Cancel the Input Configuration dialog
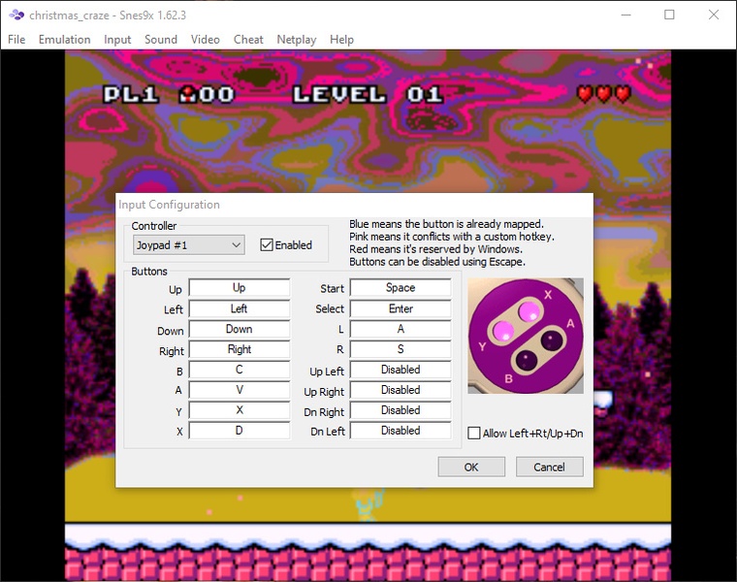 click(549, 467)
